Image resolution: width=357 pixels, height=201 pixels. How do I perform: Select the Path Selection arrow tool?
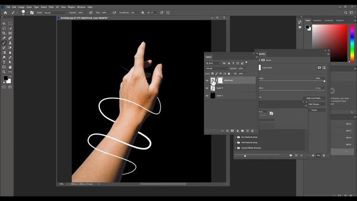point(10,62)
